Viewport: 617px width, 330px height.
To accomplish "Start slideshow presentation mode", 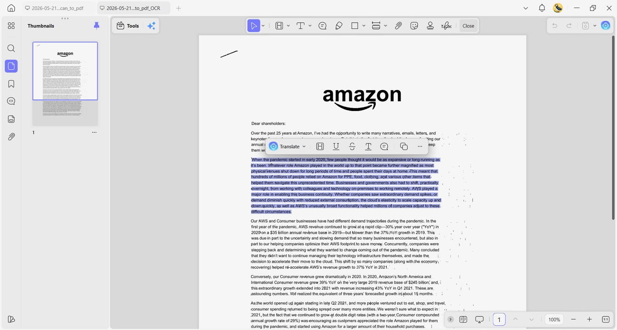I will (479, 320).
